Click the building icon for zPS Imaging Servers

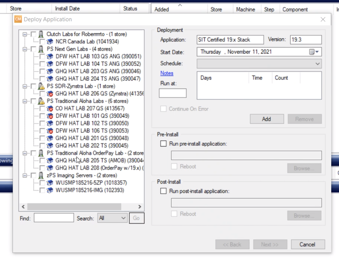point(41,175)
